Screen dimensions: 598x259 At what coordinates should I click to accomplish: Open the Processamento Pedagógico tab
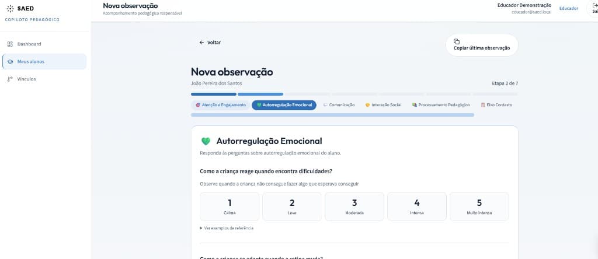pos(441,105)
